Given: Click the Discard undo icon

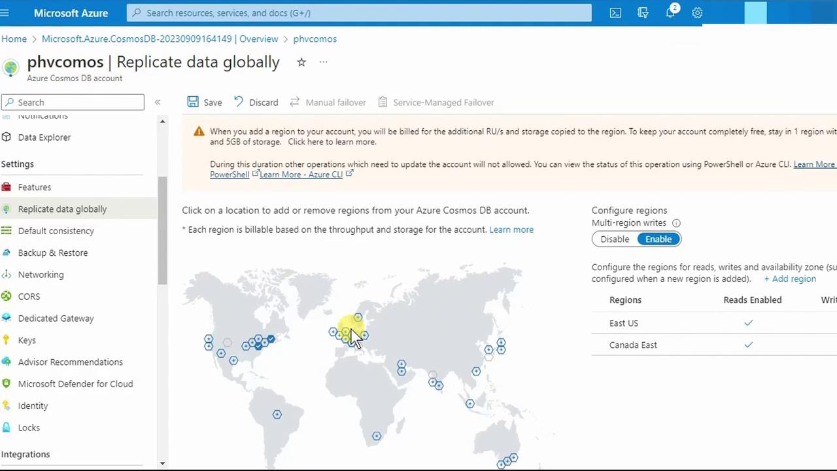Looking at the screenshot, I should pos(239,102).
